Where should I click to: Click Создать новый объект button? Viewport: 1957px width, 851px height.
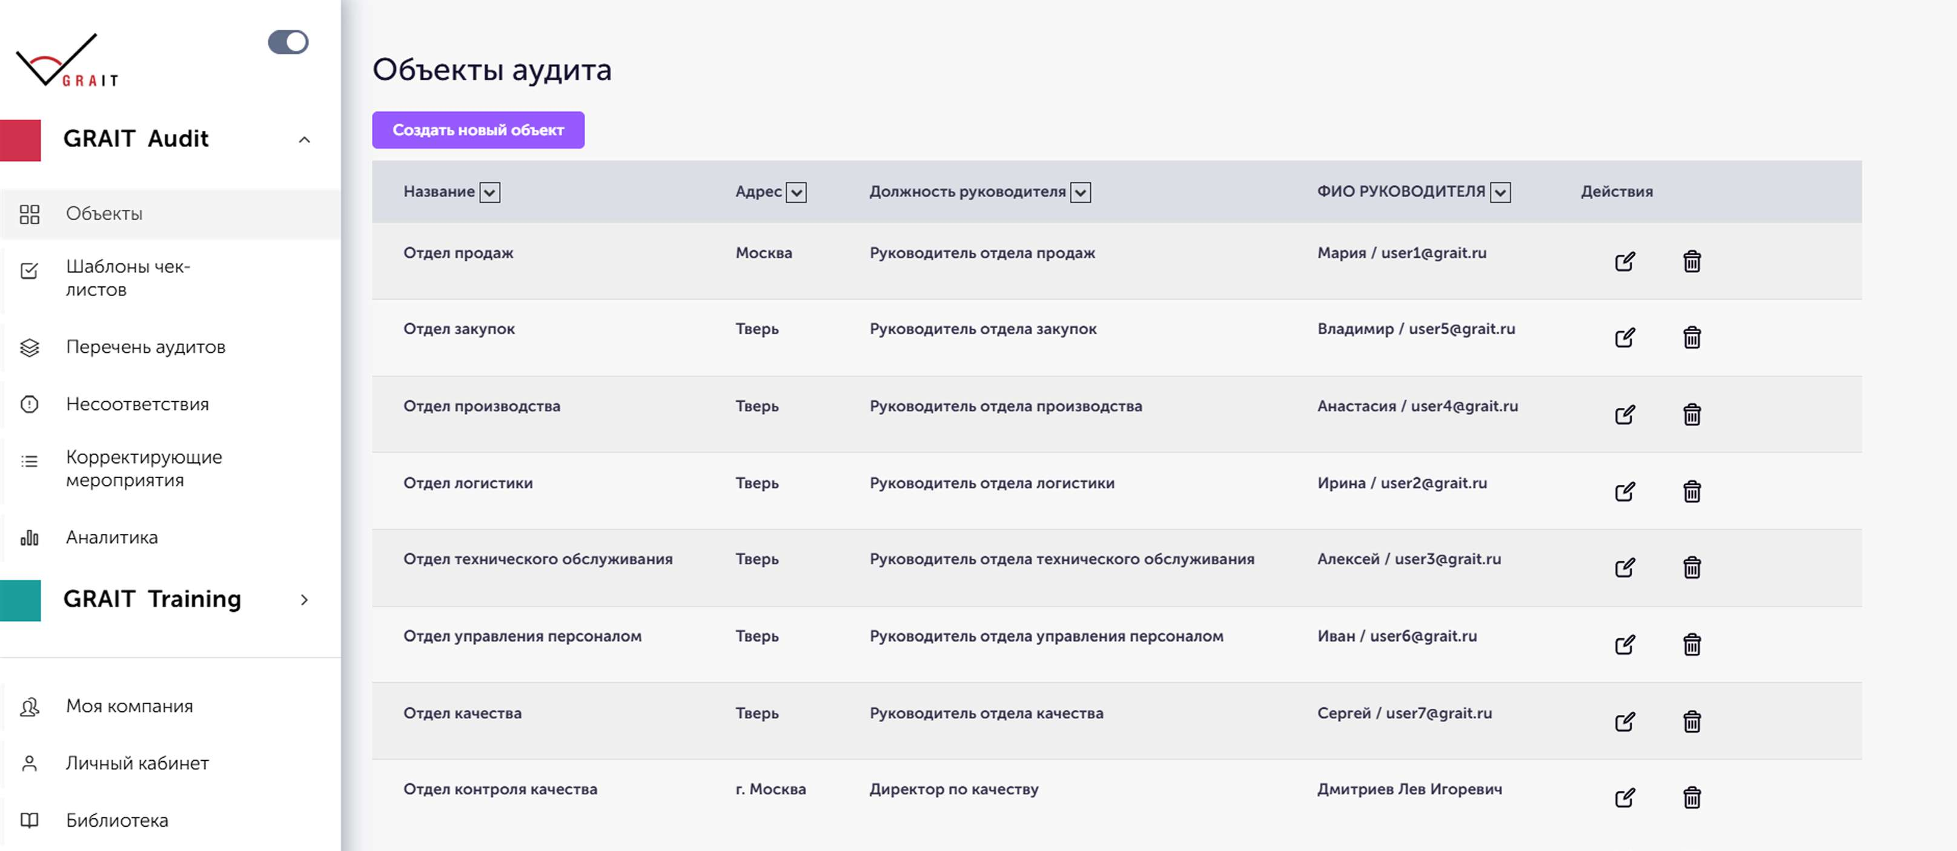tap(478, 130)
